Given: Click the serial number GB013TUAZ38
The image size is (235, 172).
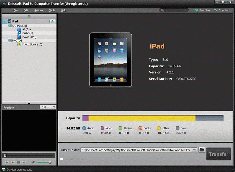Looking at the screenshot, I should click(186, 79).
